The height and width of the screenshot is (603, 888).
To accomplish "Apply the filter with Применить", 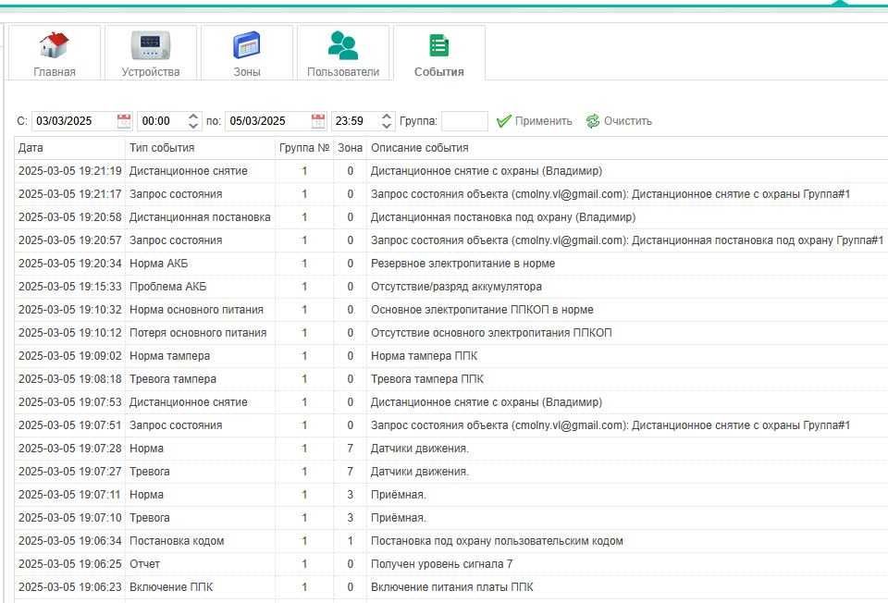I will pos(534,121).
